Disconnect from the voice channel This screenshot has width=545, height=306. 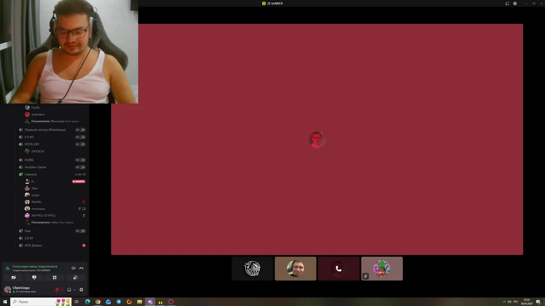pos(81,268)
